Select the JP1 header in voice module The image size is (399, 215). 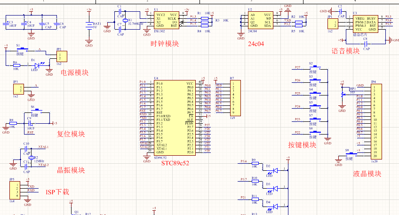pyautogui.click(x=333, y=24)
